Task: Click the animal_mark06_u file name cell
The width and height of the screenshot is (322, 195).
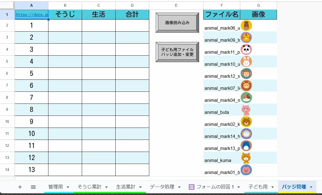Action: coord(222,25)
